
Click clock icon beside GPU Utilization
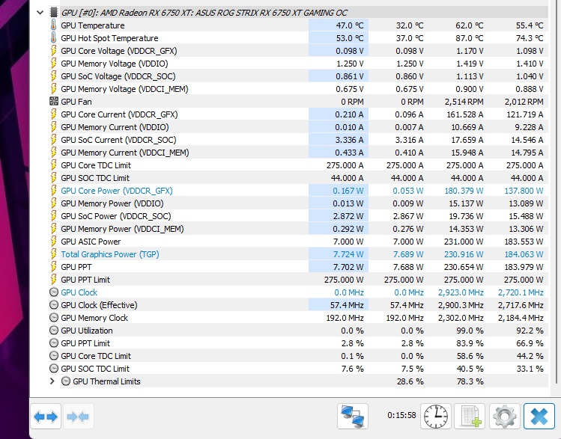pos(54,331)
